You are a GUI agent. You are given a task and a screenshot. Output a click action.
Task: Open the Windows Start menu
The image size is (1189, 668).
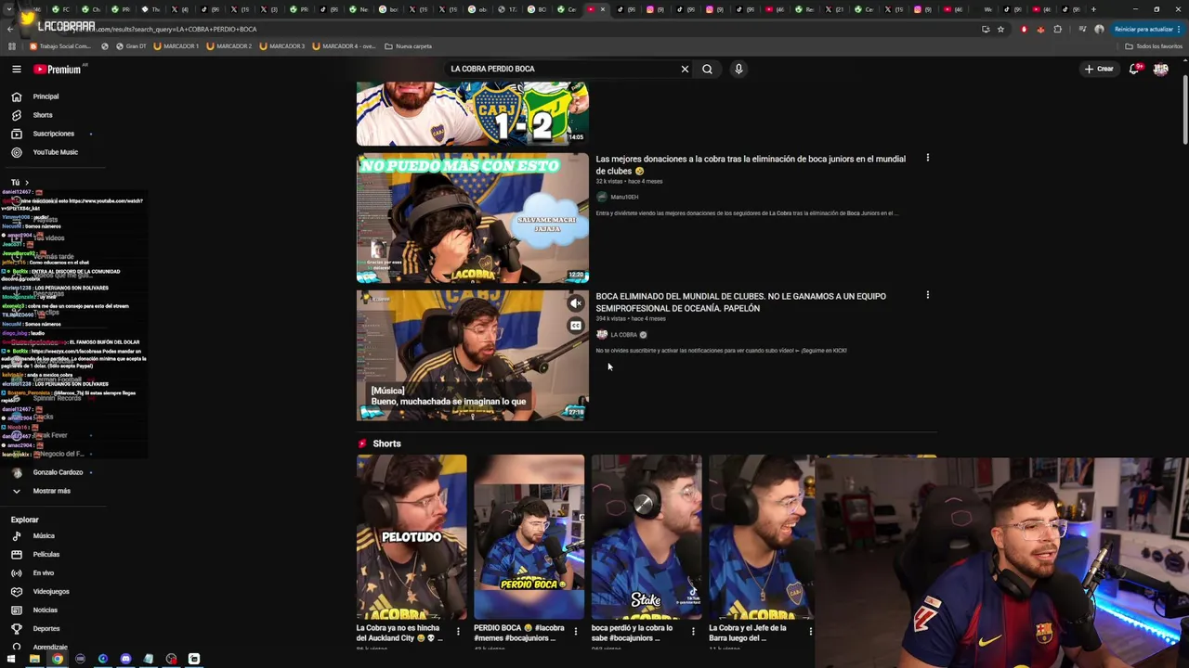[12, 659]
